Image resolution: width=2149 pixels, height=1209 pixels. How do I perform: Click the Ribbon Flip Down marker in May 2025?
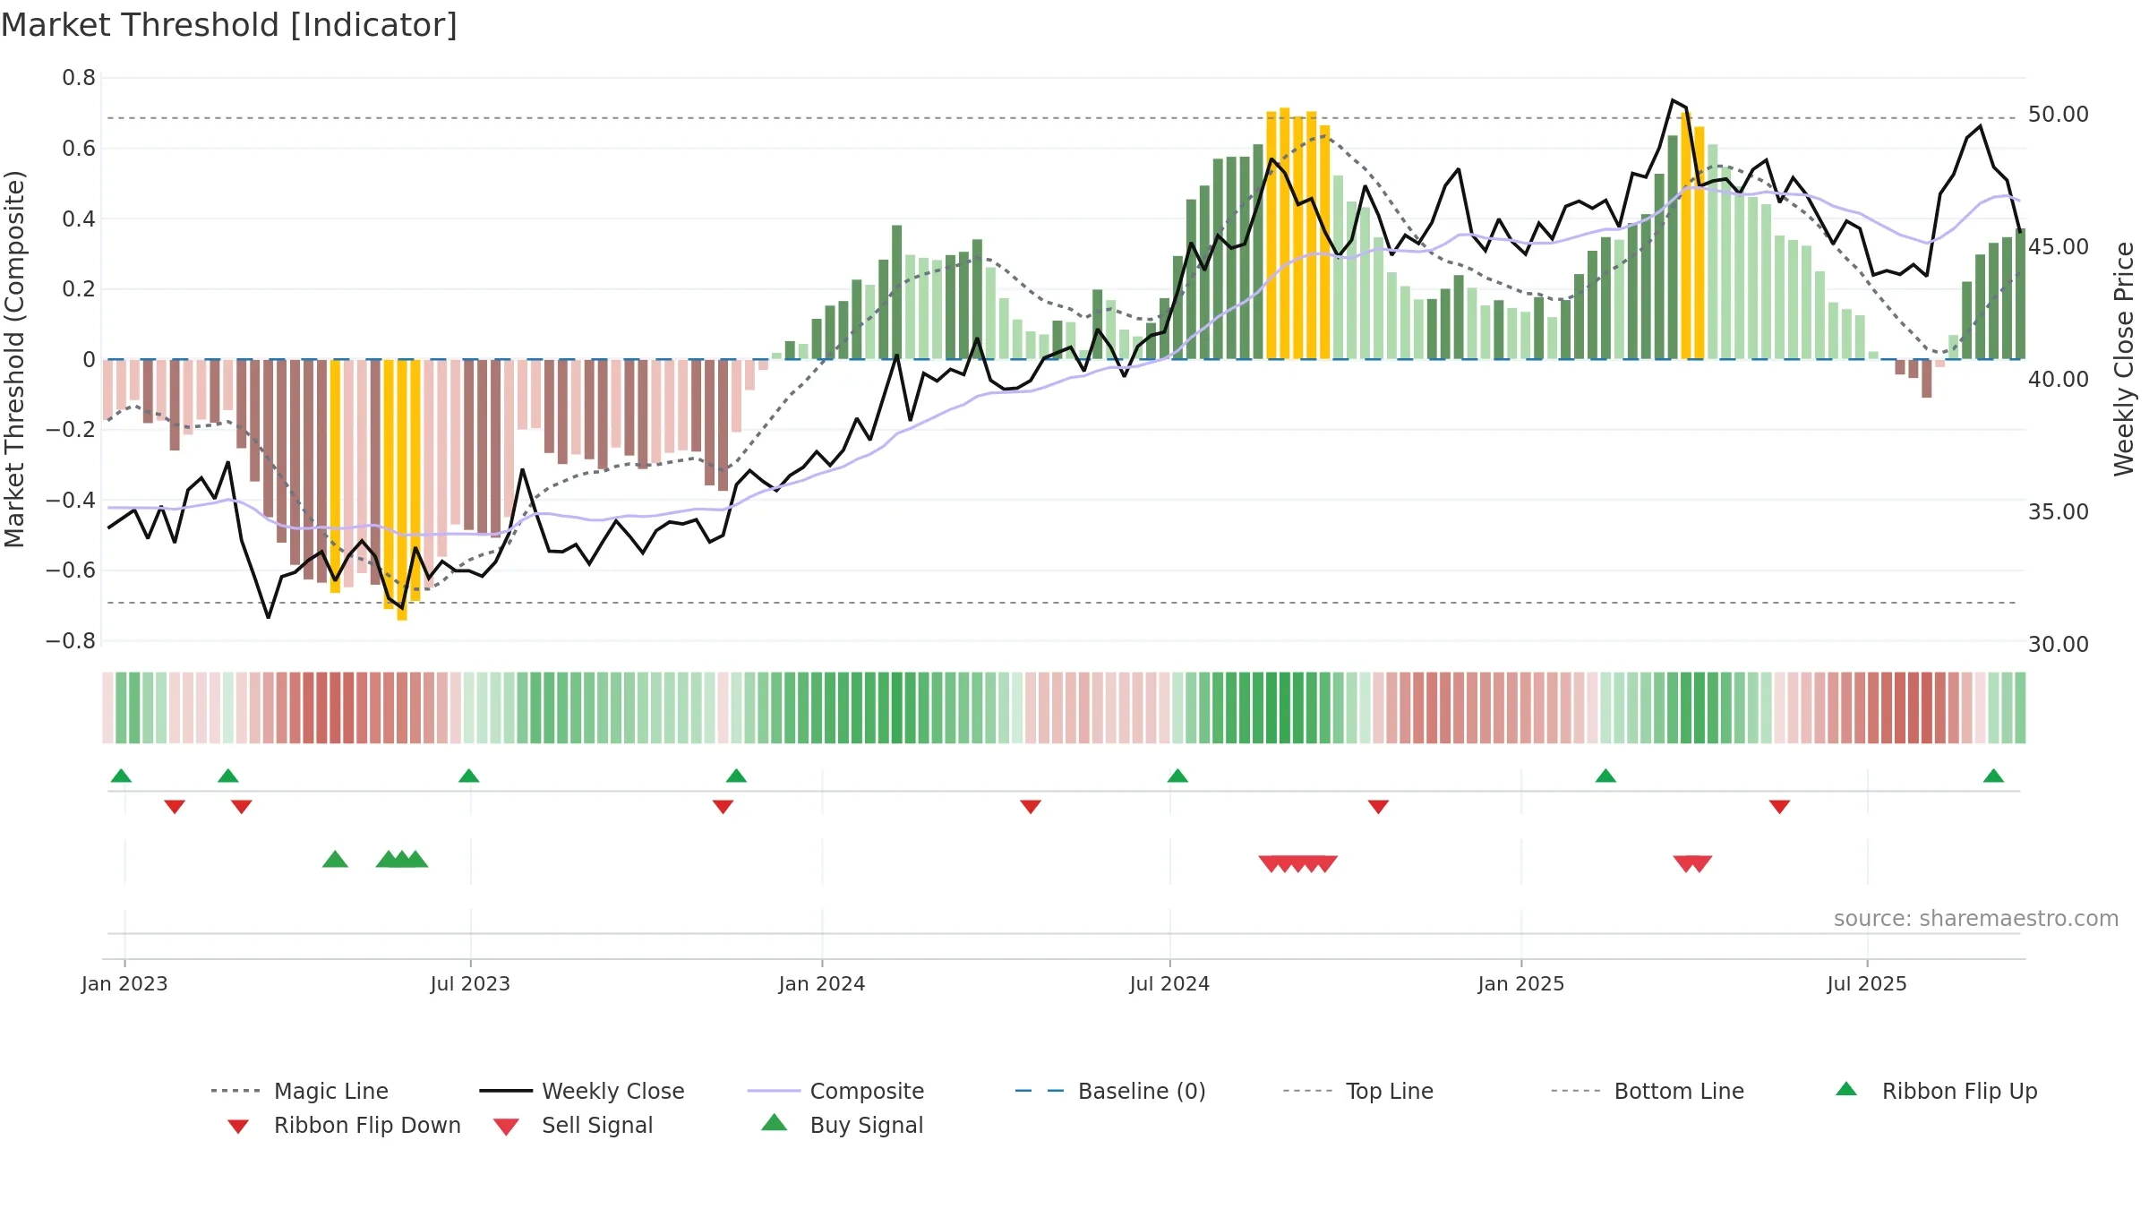[1779, 807]
